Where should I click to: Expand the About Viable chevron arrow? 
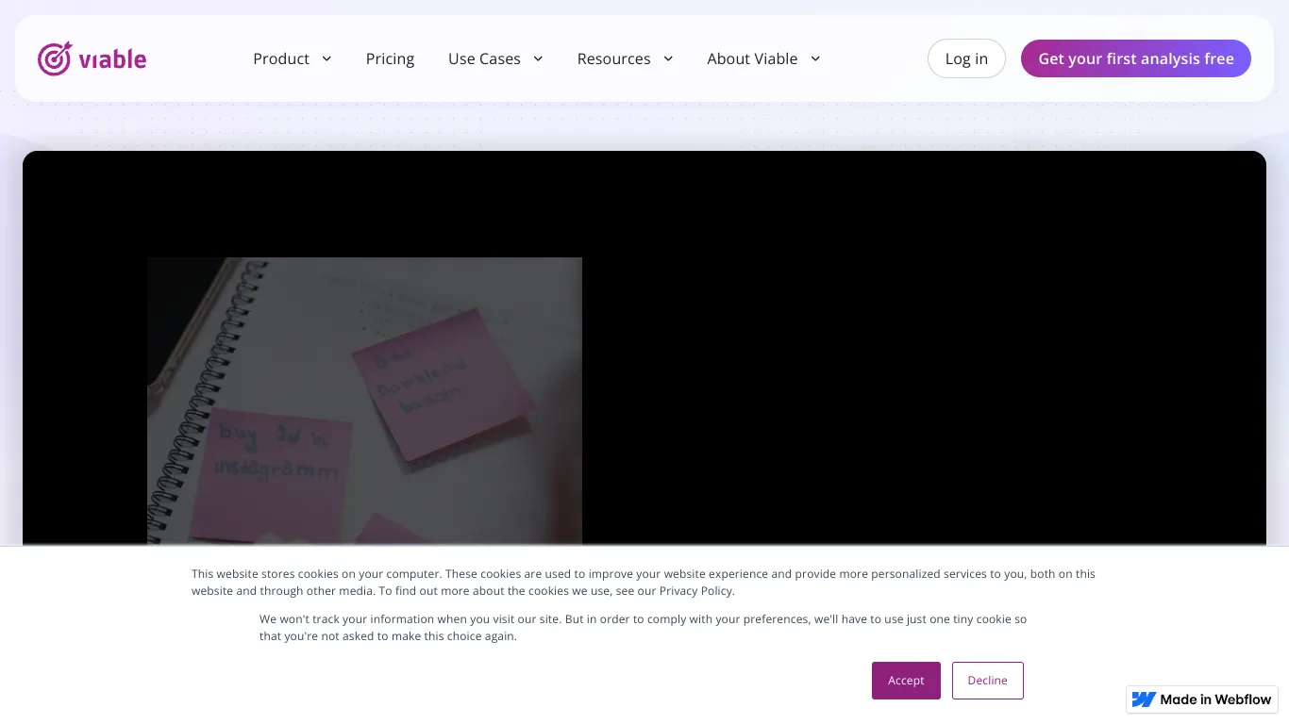815,58
